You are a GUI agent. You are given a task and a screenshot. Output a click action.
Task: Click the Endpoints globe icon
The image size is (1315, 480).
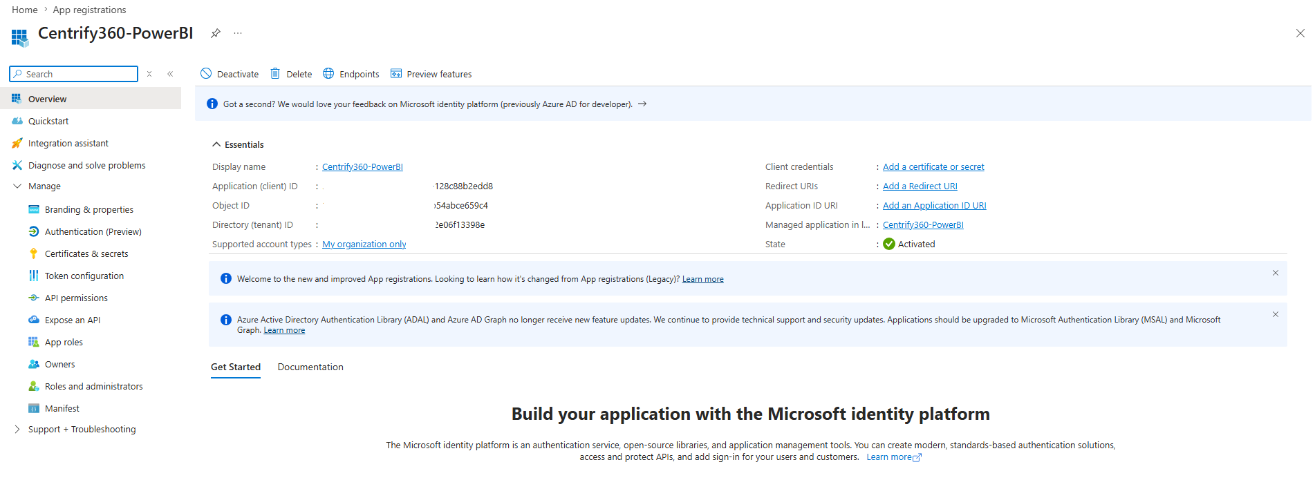point(328,74)
